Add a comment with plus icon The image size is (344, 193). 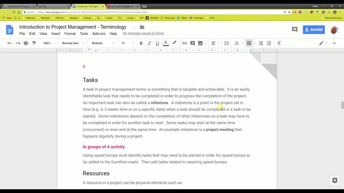coord(192,43)
